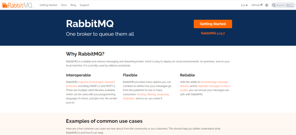The width and height of the screenshot is (296, 135).
Task: Follow the acknowledge message delivery link
Action: click(x=204, y=84)
